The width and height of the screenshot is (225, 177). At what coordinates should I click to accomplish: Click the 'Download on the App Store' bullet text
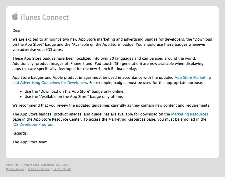coord(74,92)
